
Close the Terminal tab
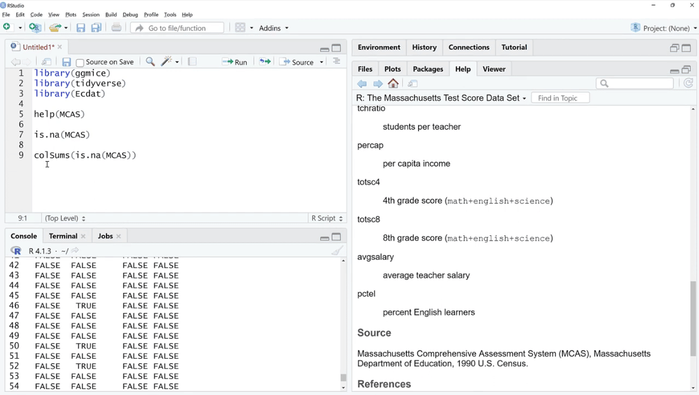point(83,236)
